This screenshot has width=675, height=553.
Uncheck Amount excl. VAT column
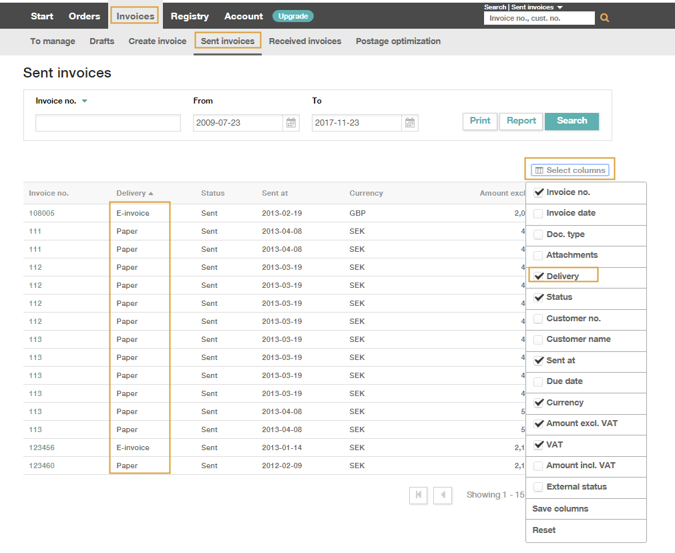[x=538, y=424]
